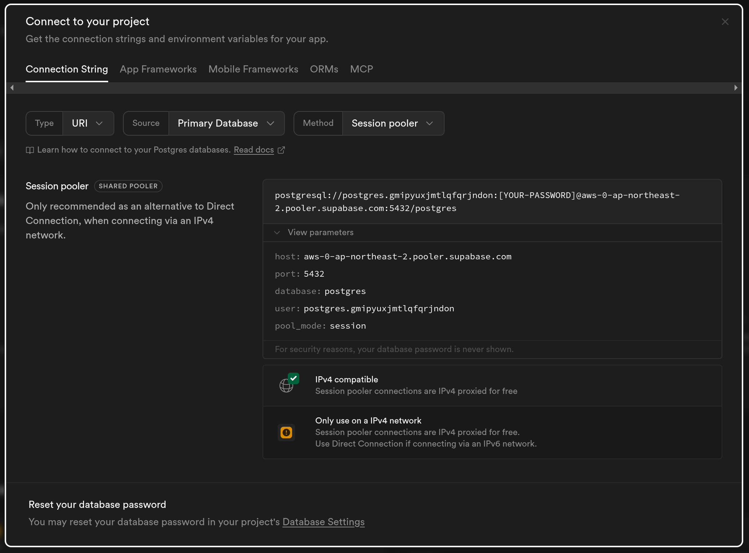Click the right scroll arrow under tabs
This screenshot has height=553, width=749.
pos(736,88)
